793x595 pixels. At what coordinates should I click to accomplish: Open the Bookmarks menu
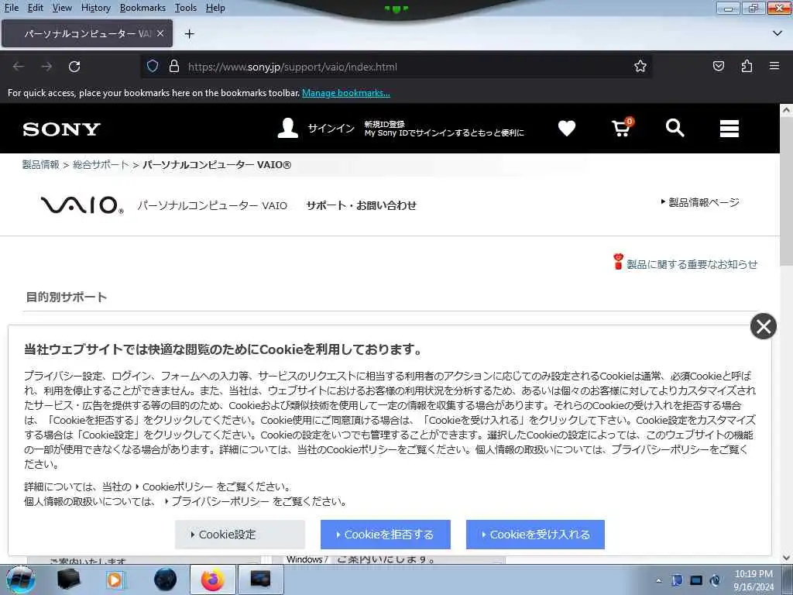[x=142, y=8]
